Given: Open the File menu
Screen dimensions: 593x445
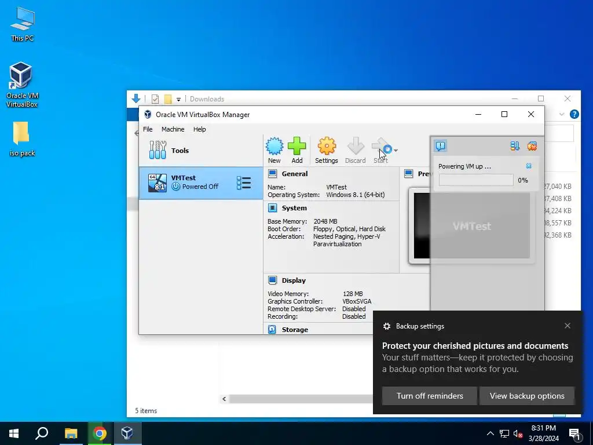Looking at the screenshot, I should (148, 129).
